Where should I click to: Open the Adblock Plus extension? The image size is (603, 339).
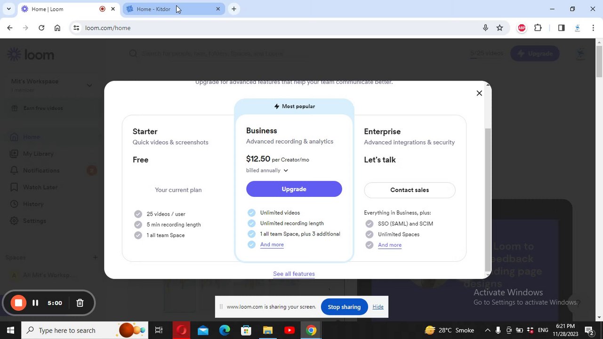522,28
